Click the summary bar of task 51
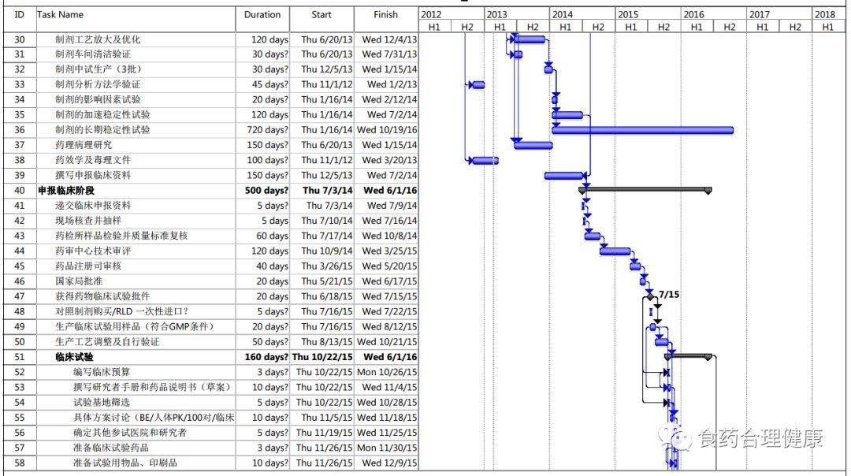This screenshot has height=476, width=851. point(688,356)
